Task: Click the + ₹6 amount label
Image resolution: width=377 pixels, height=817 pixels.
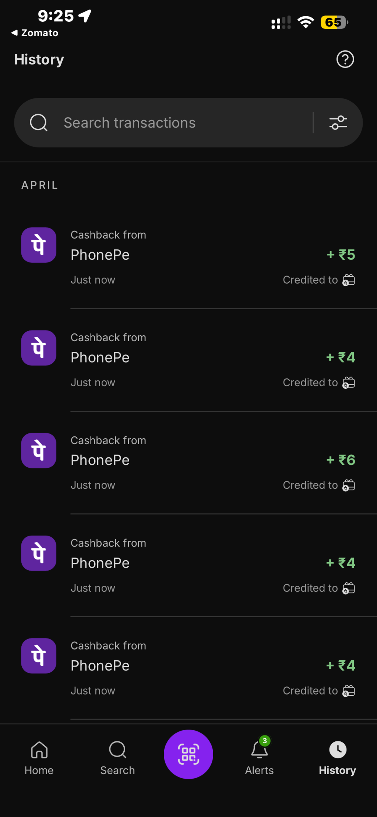Action: click(x=341, y=460)
